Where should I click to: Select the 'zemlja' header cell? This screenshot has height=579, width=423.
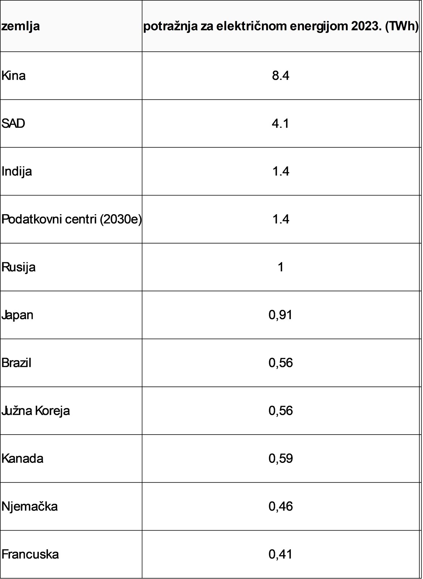(x=71, y=26)
